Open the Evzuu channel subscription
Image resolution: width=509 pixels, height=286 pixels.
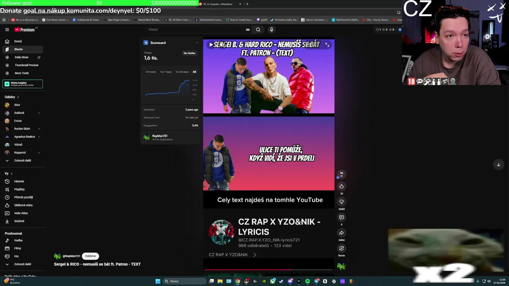click(22, 121)
